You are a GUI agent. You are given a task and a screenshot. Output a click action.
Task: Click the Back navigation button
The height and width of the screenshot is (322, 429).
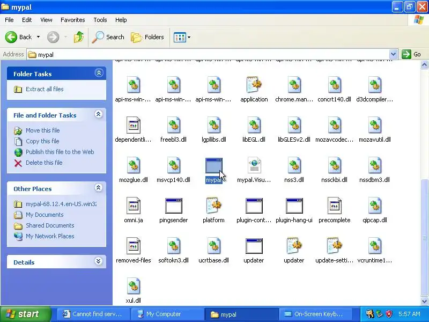[x=19, y=37]
